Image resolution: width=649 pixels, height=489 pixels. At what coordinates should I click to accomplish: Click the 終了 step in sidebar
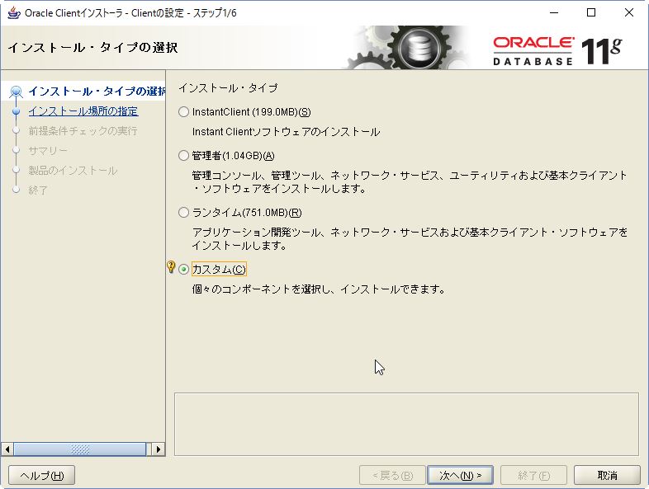tap(38, 190)
